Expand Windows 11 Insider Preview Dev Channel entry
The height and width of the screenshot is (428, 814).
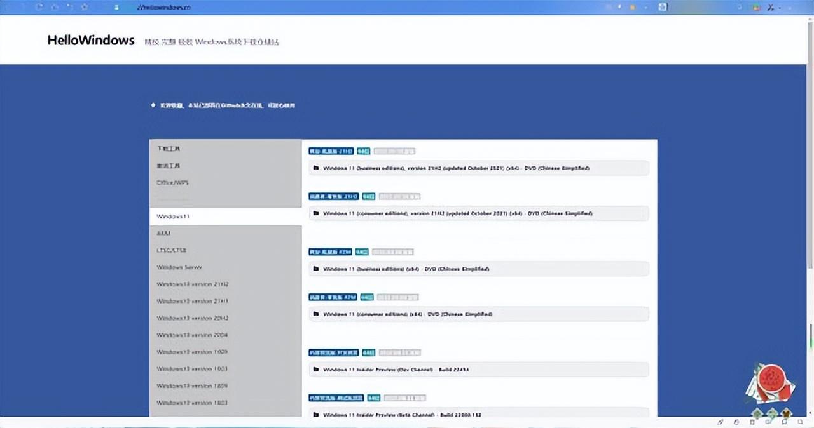tap(479, 369)
